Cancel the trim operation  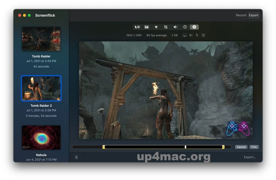241,147
